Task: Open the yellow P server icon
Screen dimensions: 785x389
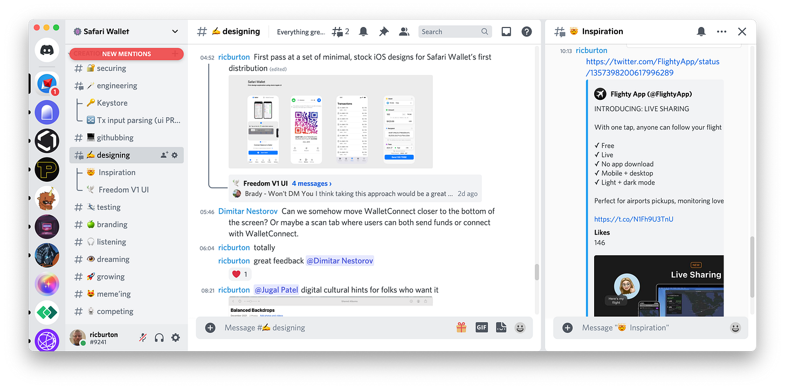Action: pos(47,170)
